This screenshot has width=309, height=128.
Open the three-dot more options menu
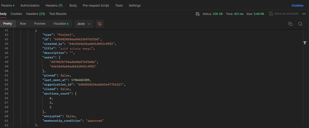coord(304,14)
